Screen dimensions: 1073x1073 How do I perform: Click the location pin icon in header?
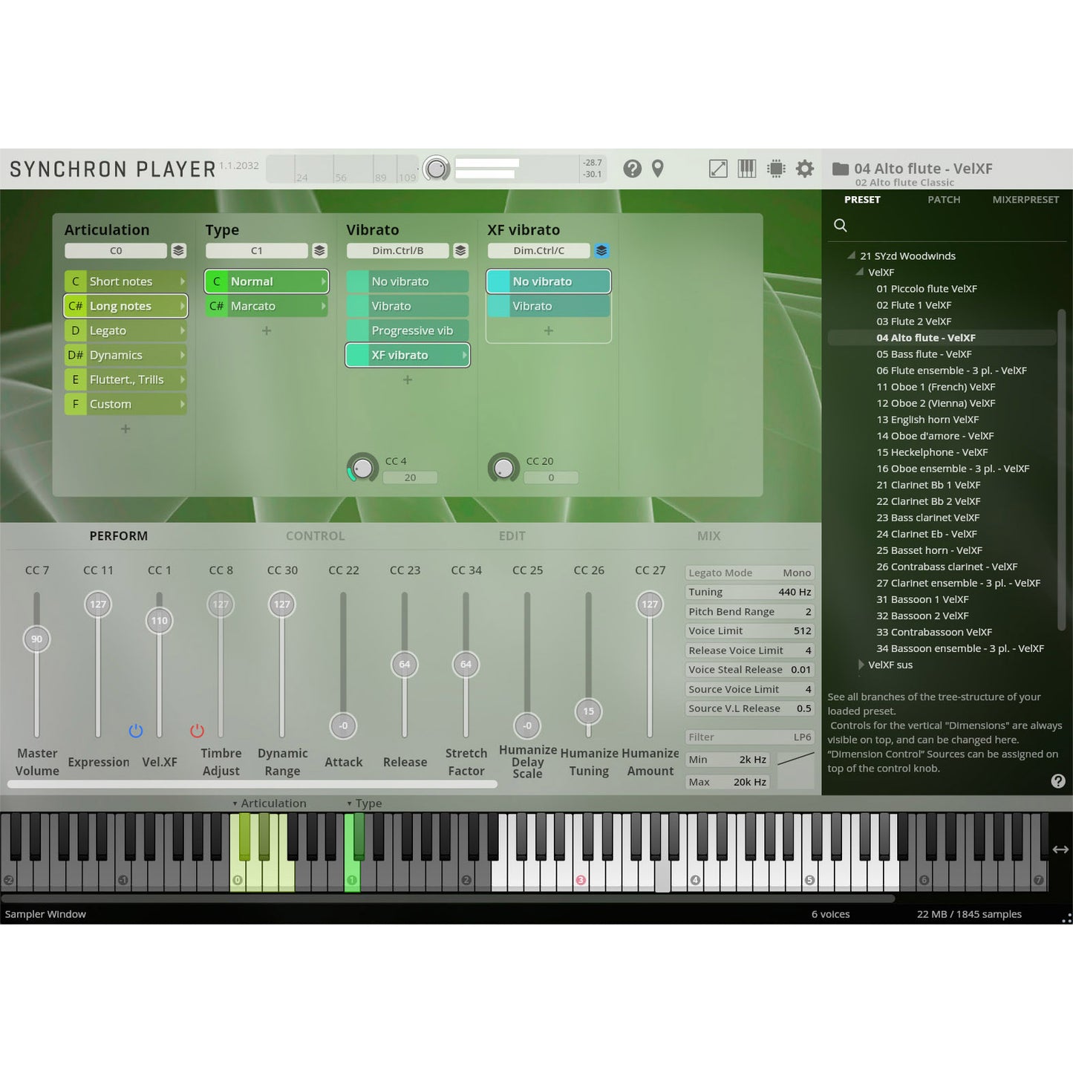pos(657,169)
